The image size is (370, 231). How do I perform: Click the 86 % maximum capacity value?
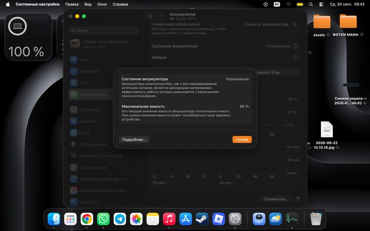(x=244, y=106)
